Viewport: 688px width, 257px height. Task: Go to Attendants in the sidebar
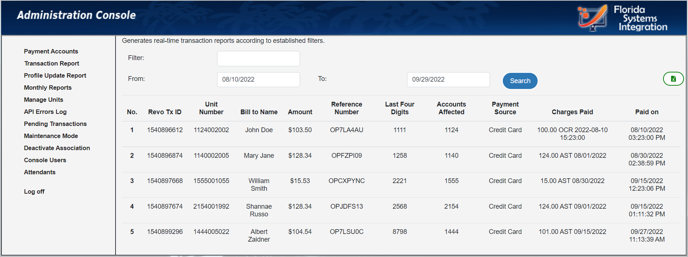[40, 172]
